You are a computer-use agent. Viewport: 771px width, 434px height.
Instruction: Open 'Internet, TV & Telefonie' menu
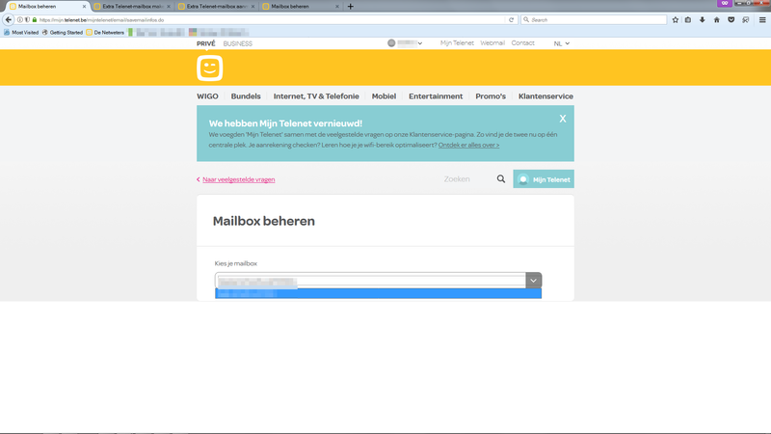316,96
